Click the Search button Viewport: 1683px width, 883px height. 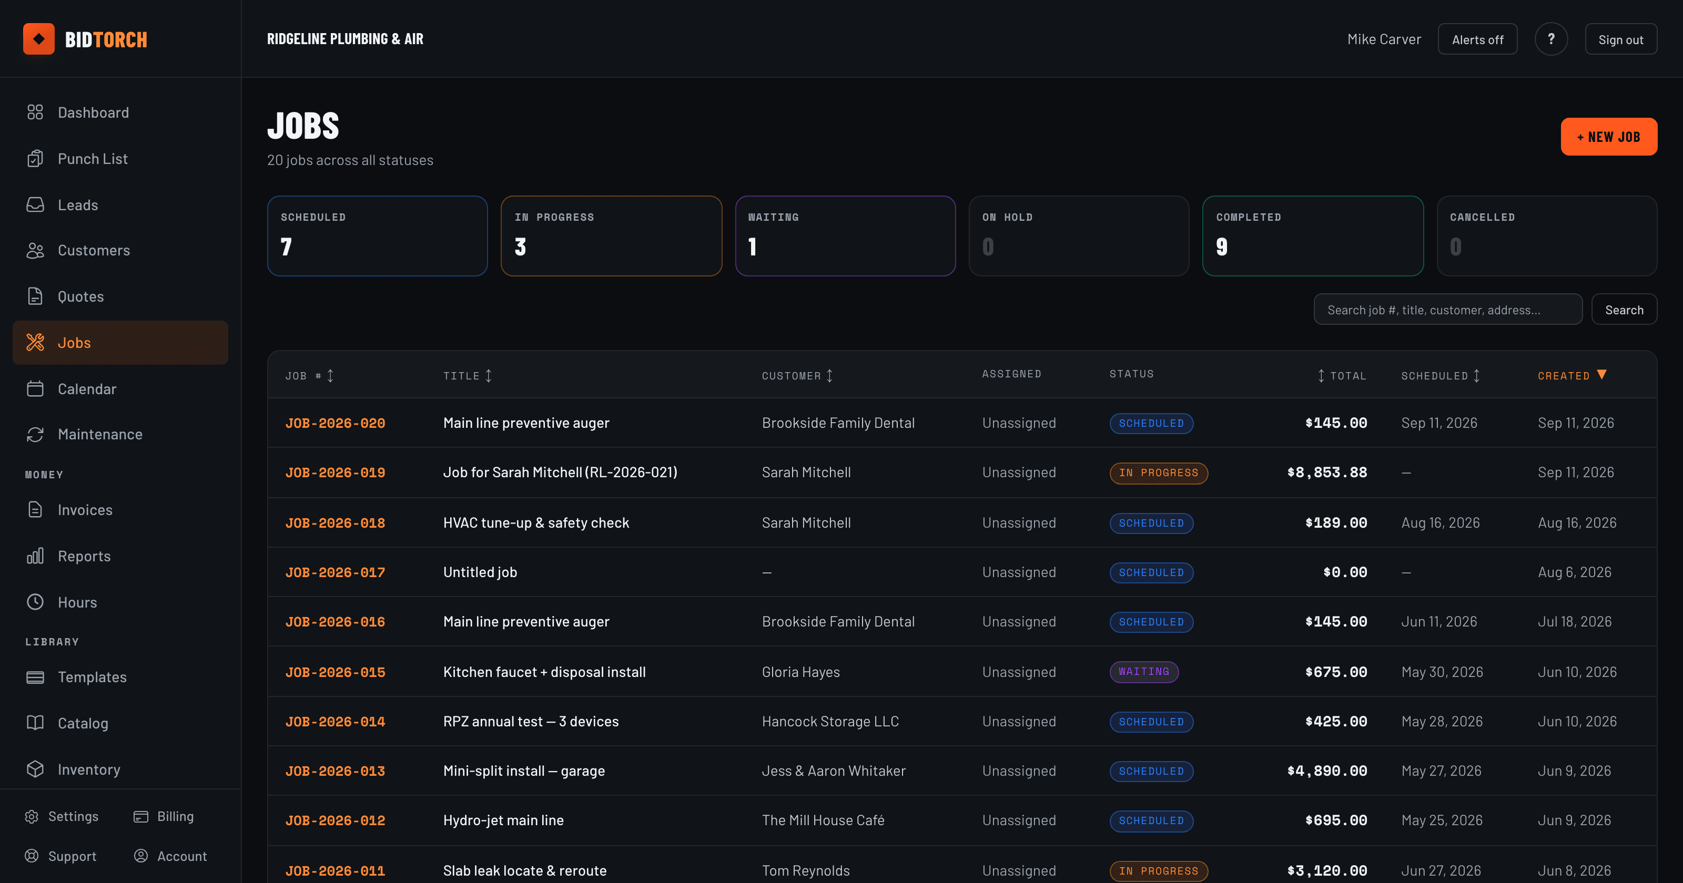point(1624,310)
